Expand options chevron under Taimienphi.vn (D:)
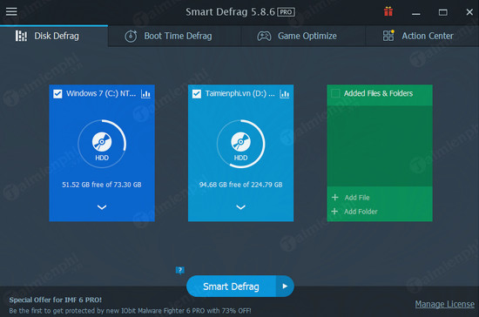The image size is (479, 317). (x=240, y=207)
